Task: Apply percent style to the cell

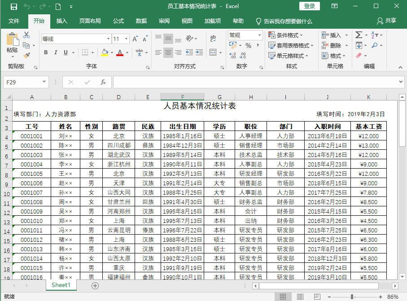Action: tap(249, 46)
